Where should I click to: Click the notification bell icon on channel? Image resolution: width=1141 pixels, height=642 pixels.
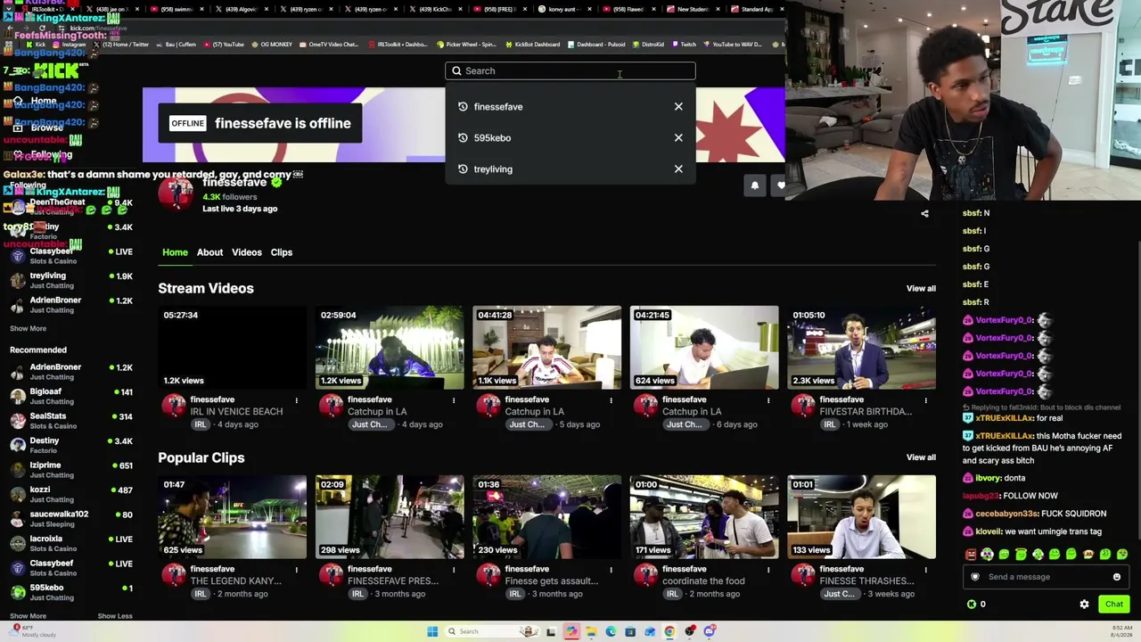[755, 185]
